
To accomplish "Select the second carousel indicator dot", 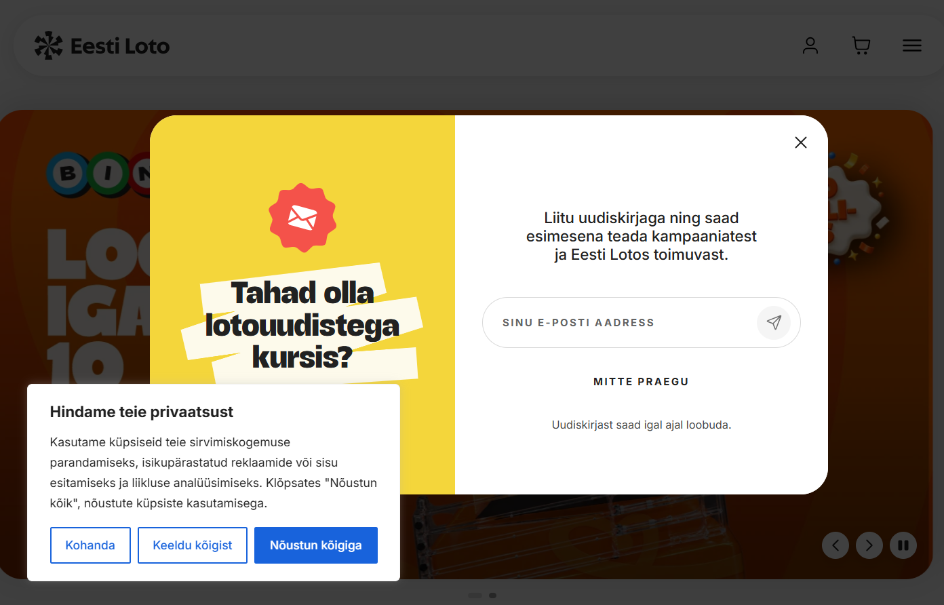I will (x=493, y=596).
